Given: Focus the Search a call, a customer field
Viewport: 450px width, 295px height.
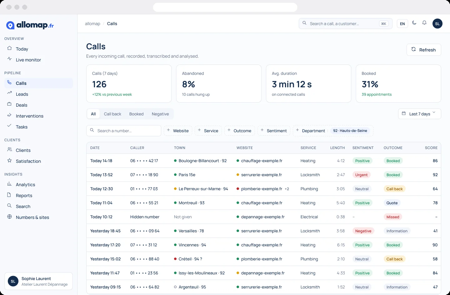Looking at the screenshot, I should [345, 24].
